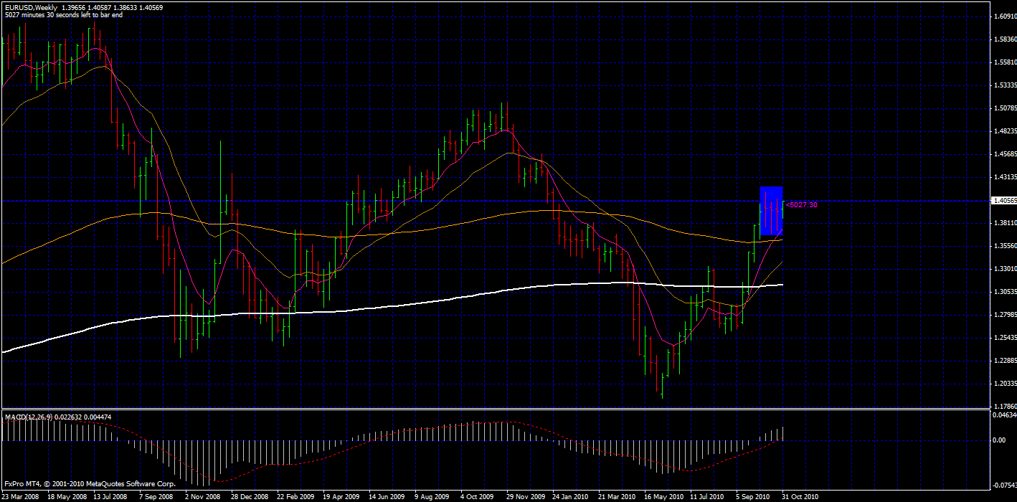
Task: Click the 16 May 2010 date label
Action: 663,496
